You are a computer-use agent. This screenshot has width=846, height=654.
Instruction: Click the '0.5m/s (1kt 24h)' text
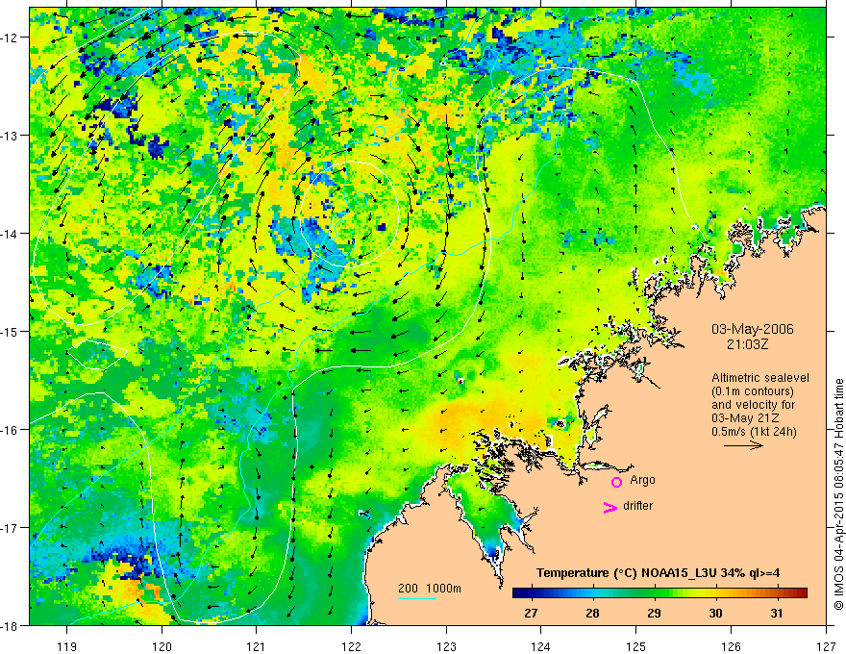[754, 431]
